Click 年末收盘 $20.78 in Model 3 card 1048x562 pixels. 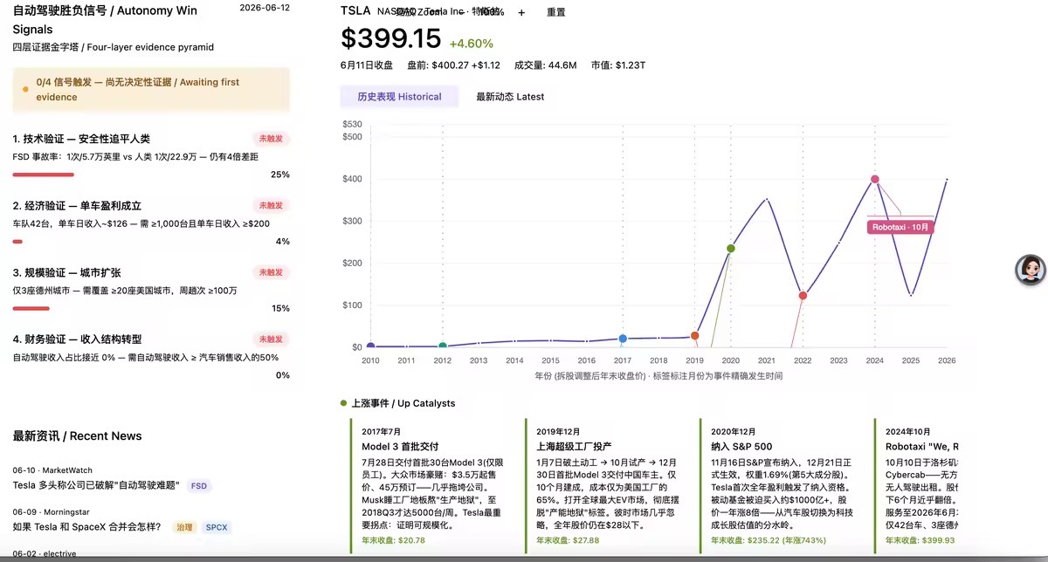click(393, 540)
